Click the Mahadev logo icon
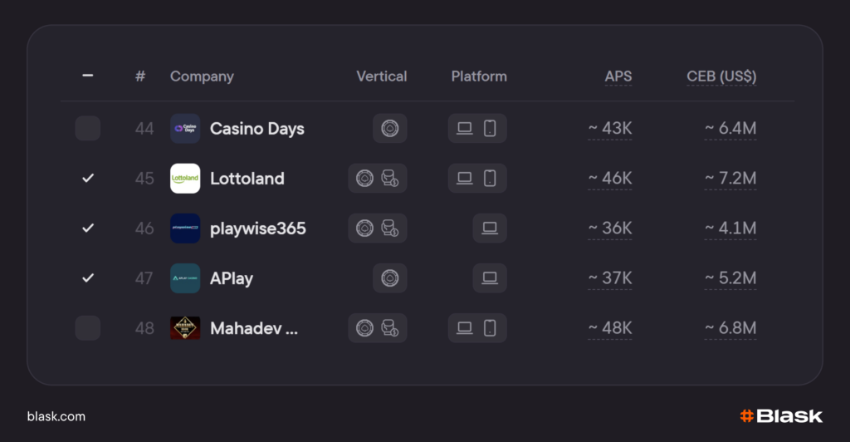Viewport: 850px width, 442px height. [x=185, y=328]
